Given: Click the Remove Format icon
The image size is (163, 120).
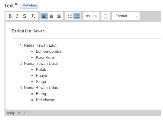Looking at the screenshot, I should [33, 16].
